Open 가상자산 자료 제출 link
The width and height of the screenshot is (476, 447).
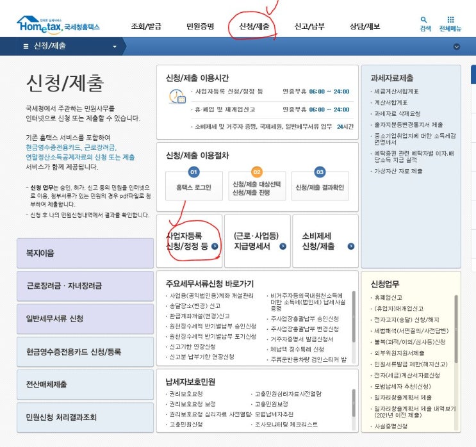398,171
